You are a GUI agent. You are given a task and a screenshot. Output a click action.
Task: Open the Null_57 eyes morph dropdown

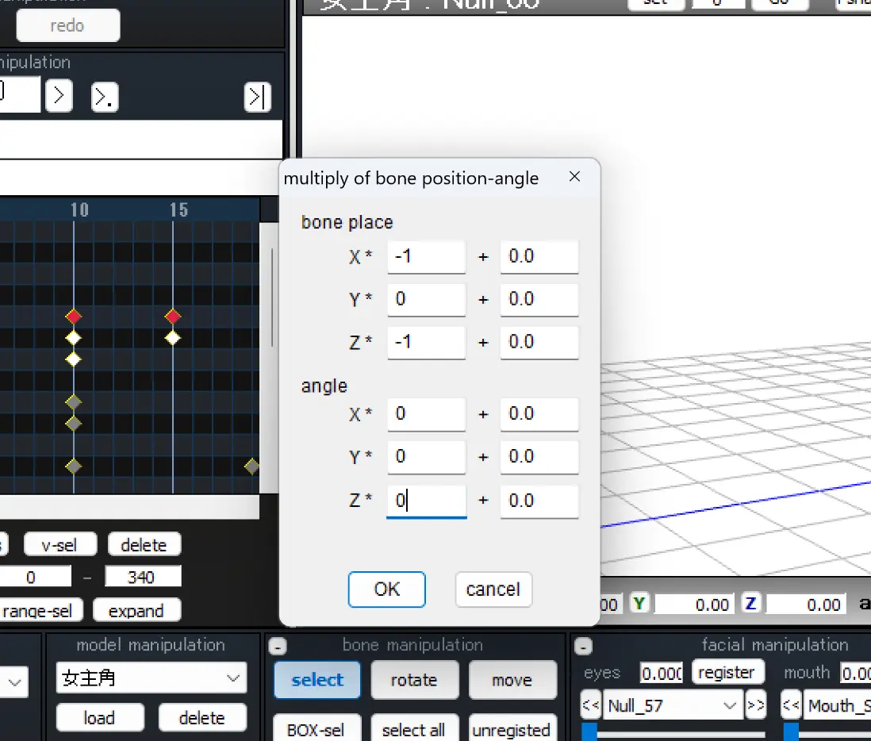[x=673, y=705]
